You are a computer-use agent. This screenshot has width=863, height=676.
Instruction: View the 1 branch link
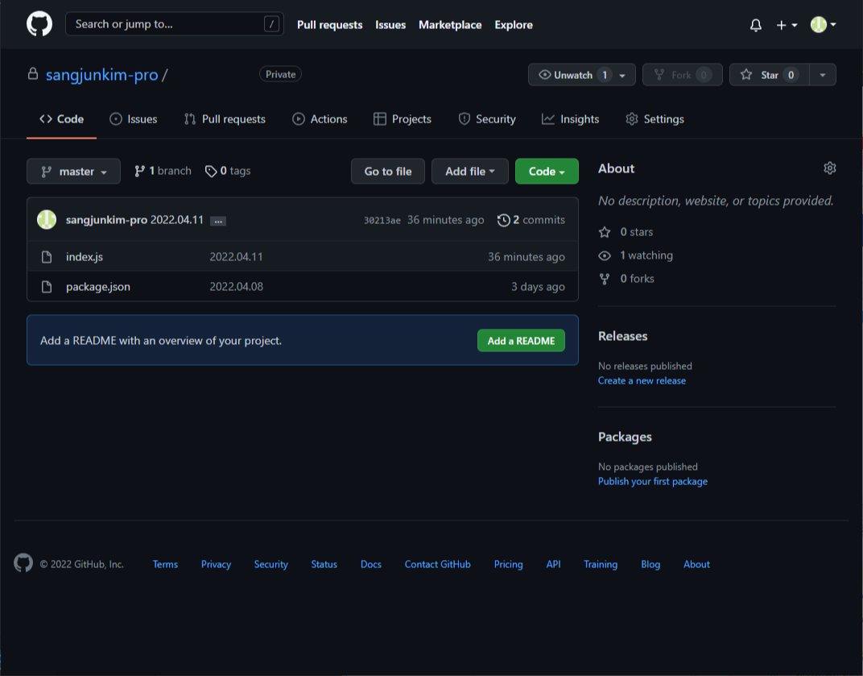pyautogui.click(x=163, y=171)
